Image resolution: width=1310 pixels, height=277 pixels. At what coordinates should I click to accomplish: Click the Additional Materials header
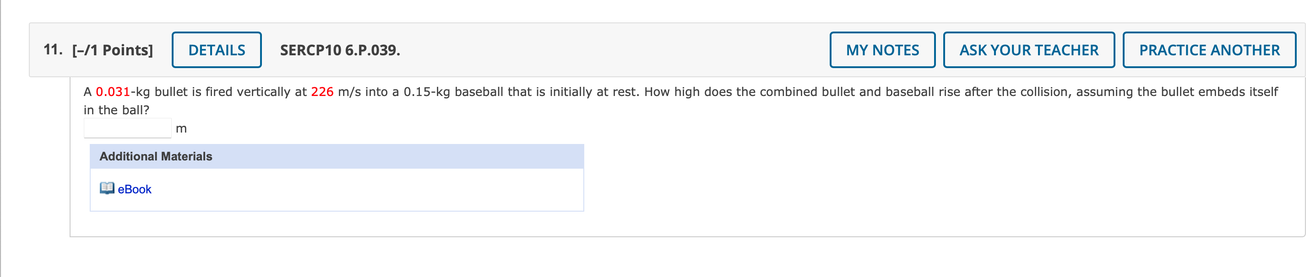click(x=156, y=156)
